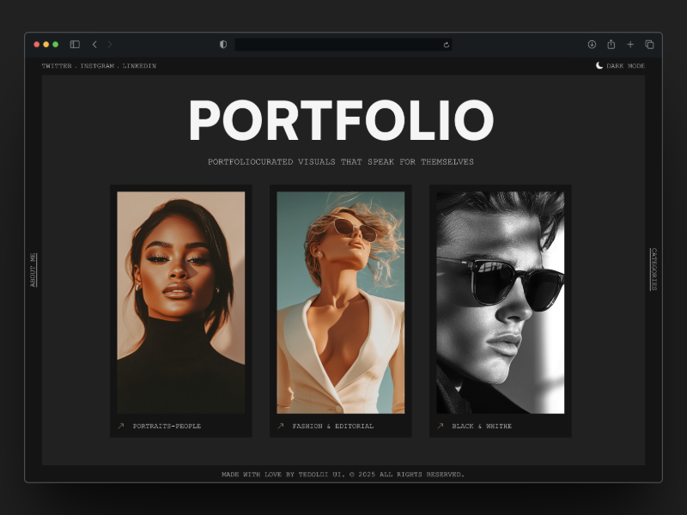Open the FASHION & EDITORIAL arrow icon
The image size is (687, 515).
click(279, 425)
